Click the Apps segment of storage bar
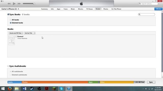 click(x=93, y=82)
